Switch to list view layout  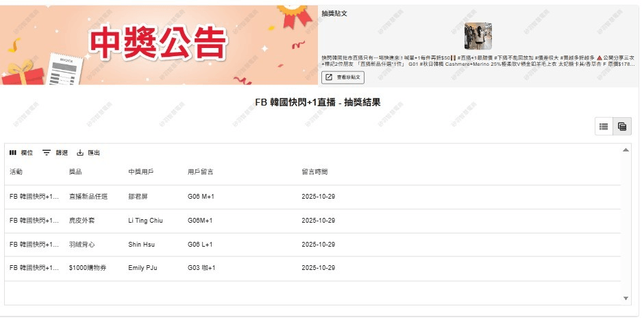pyautogui.click(x=604, y=126)
